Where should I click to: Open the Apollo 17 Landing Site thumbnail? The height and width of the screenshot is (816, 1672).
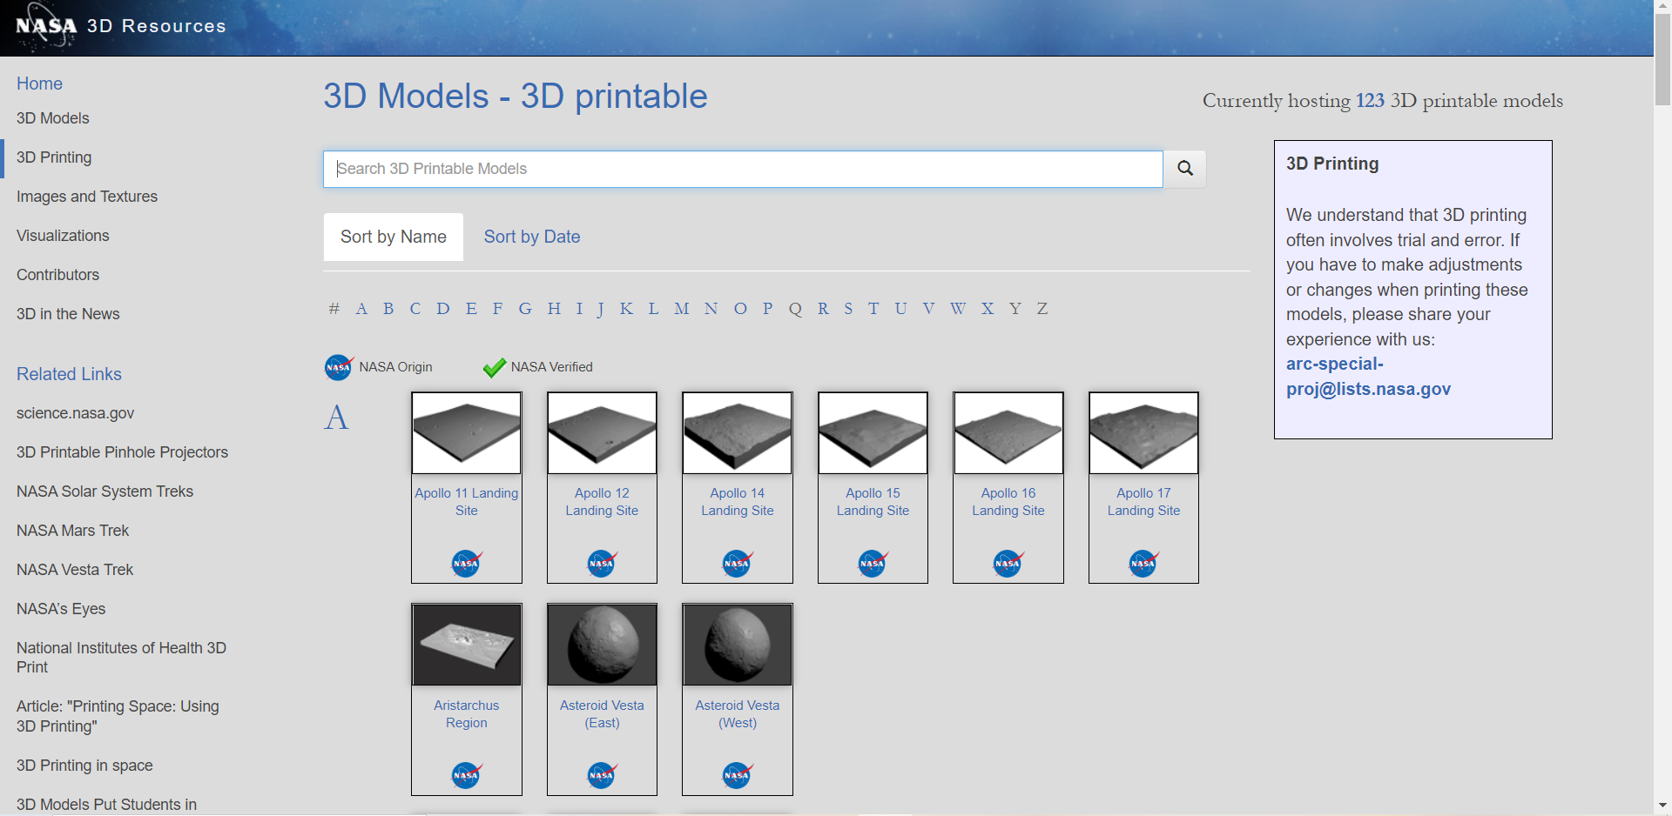coord(1143,432)
